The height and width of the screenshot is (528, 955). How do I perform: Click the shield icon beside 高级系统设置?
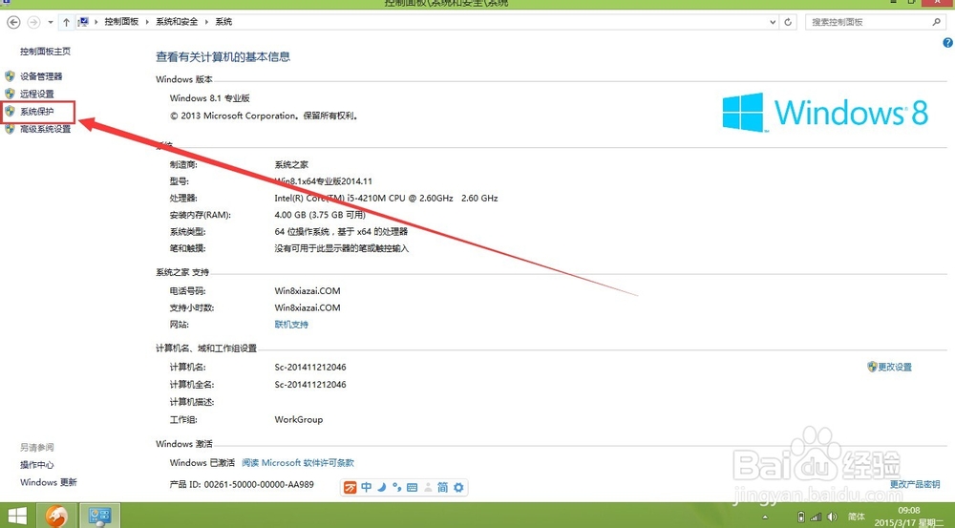(10, 129)
